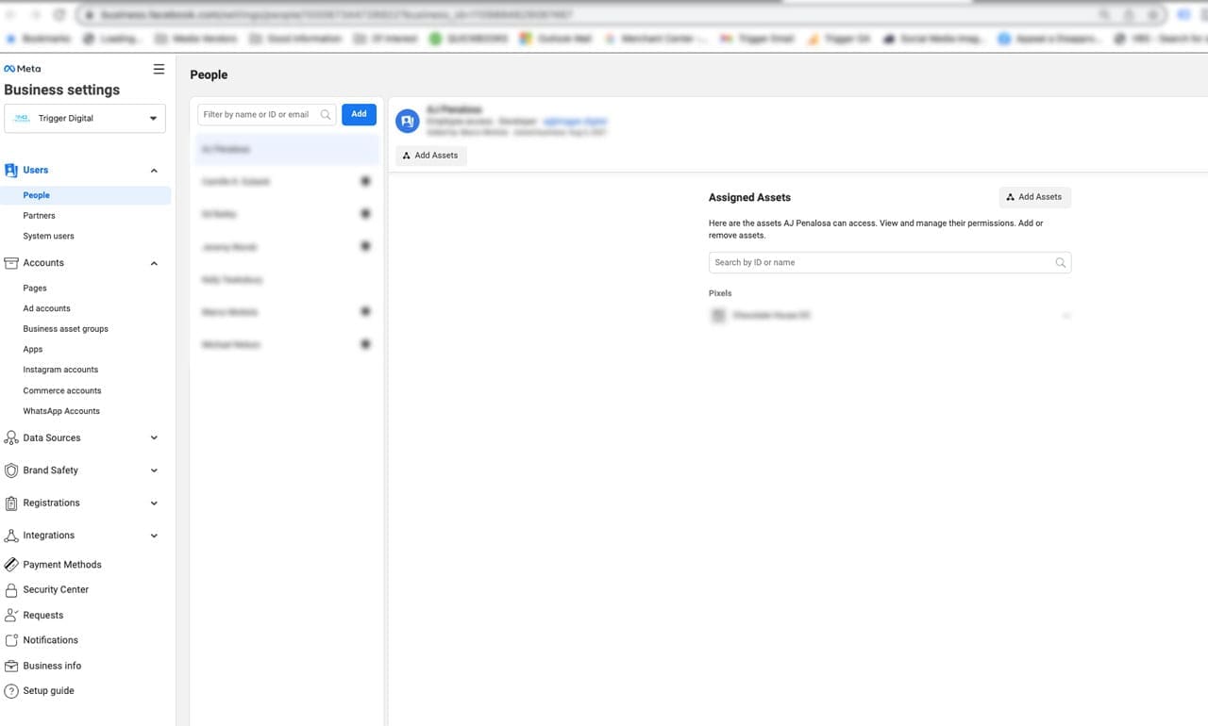Image resolution: width=1208 pixels, height=726 pixels.
Task: Click the Meta logo
Action: point(21,68)
